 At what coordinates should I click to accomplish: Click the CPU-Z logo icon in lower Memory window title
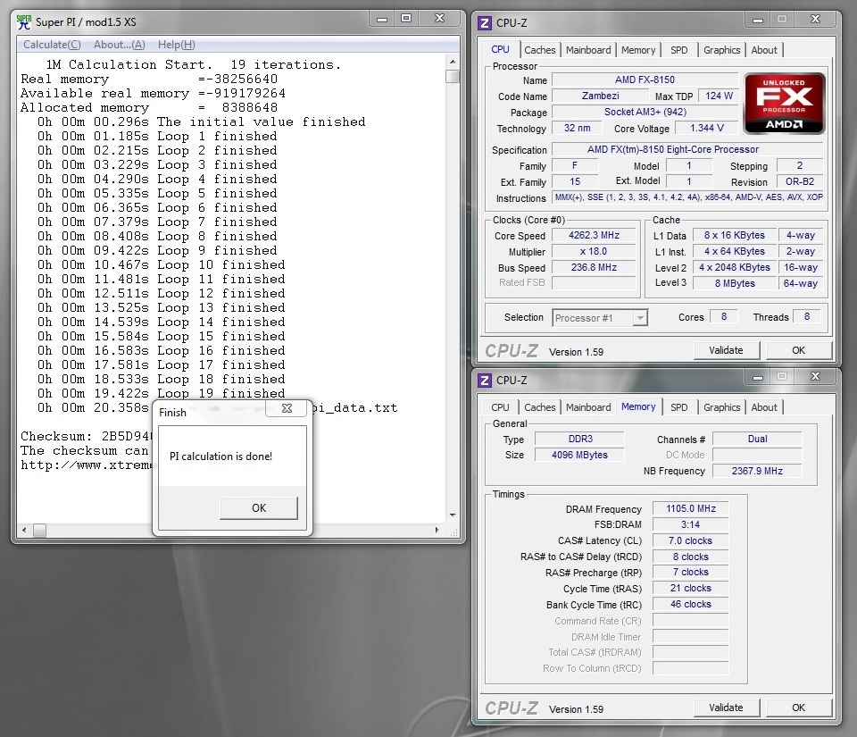(484, 380)
